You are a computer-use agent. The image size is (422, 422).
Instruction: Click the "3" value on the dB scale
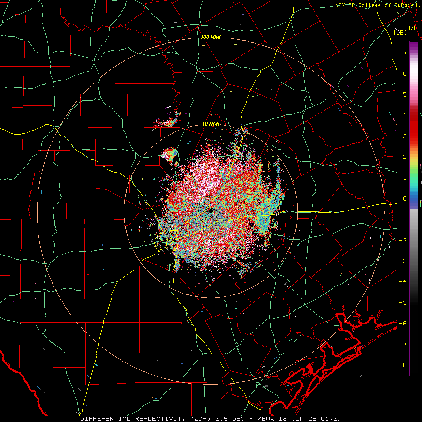click(x=405, y=136)
